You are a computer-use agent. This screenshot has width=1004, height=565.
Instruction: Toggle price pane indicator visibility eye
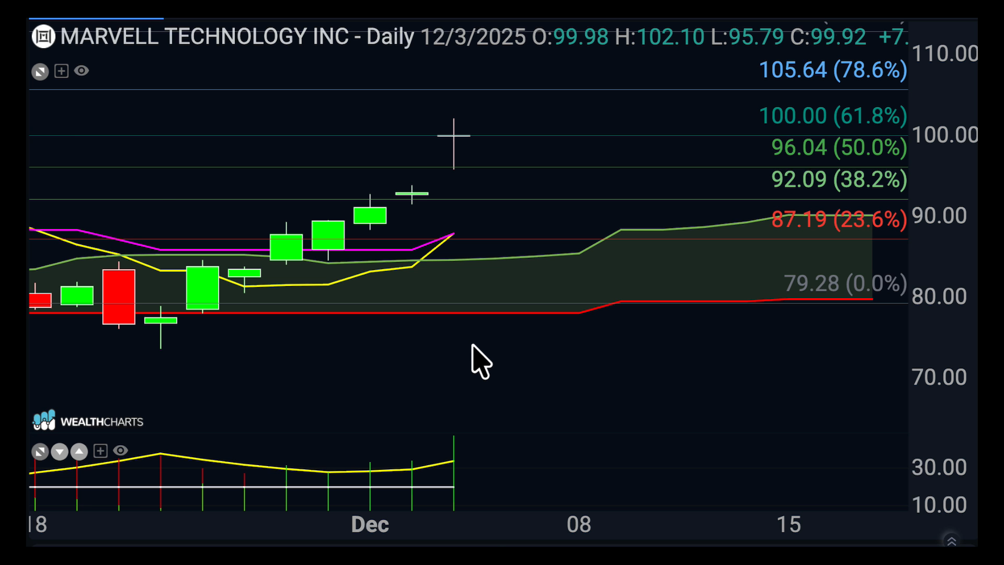(82, 71)
